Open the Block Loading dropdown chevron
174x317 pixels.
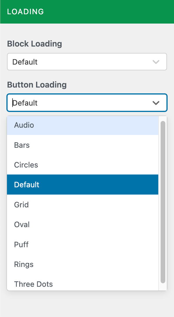(x=156, y=62)
